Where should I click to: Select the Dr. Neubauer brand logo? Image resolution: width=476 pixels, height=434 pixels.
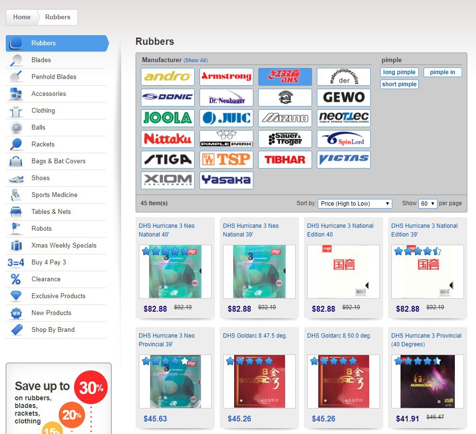(226, 97)
